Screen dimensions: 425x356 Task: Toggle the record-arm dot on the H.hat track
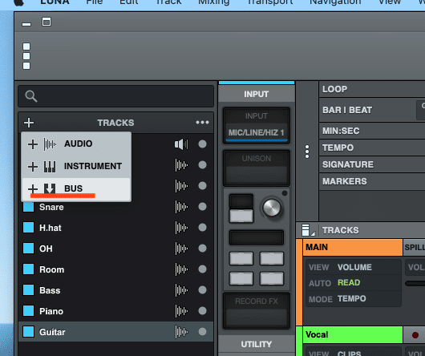tap(202, 228)
